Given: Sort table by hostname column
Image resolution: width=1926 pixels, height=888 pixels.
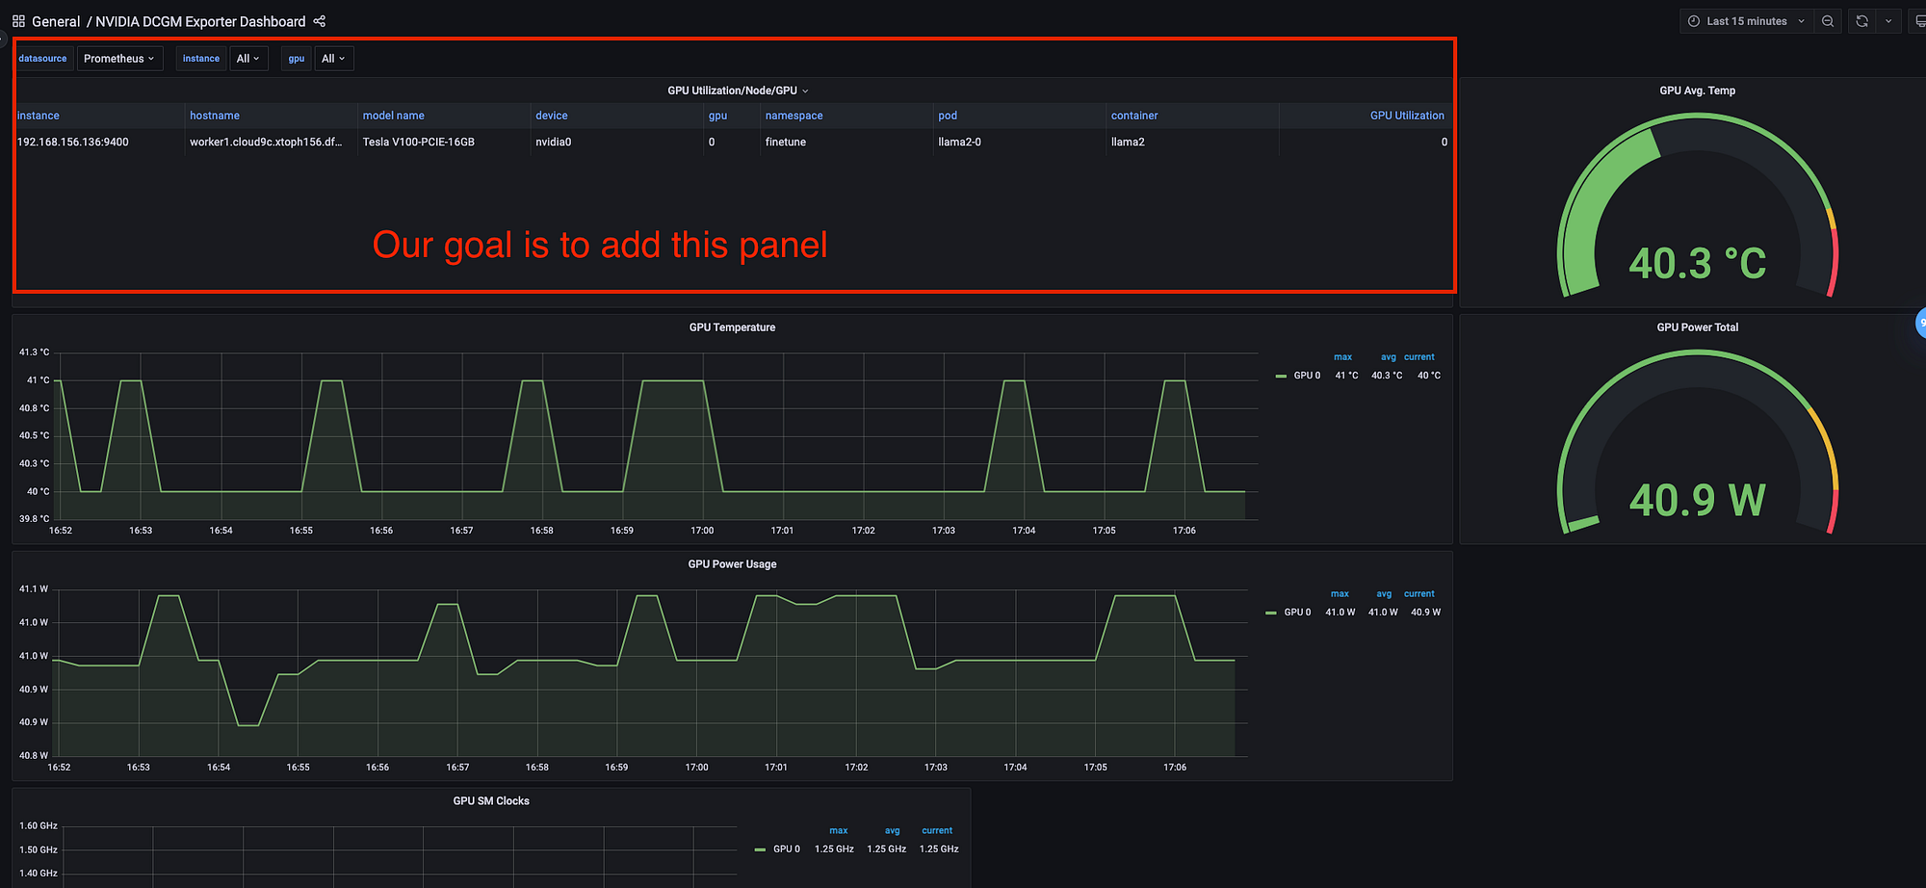Looking at the screenshot, I should tap(215, 116).
